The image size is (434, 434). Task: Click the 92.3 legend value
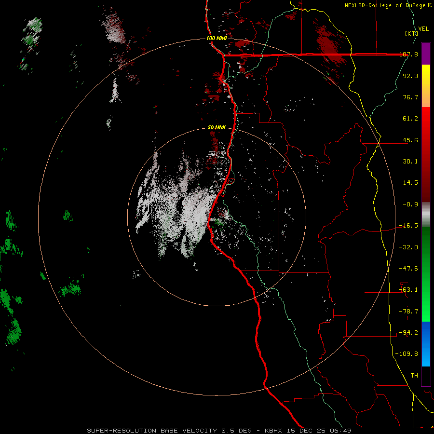tap(410, 76)
